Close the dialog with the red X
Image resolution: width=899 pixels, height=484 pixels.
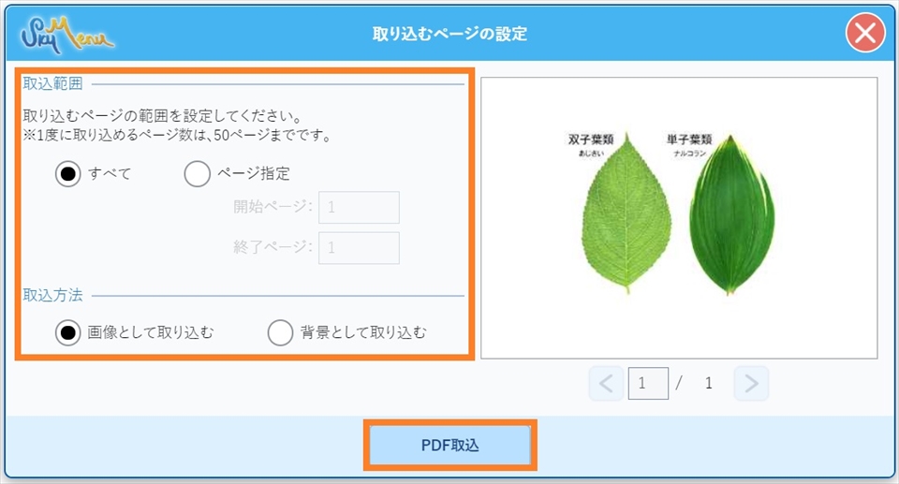[x=865, y=35]
